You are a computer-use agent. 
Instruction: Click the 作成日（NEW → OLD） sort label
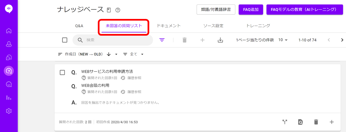(84, 54)
